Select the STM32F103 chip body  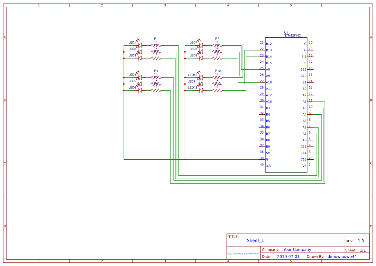point(286,105)
